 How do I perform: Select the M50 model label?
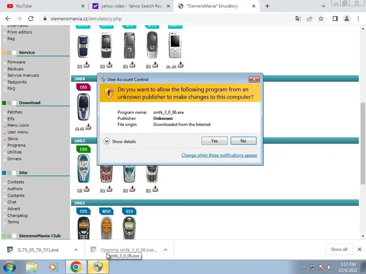(x=106, y=211)
